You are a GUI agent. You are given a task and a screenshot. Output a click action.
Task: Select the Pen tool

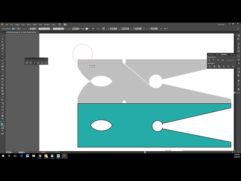coord(3,48)
